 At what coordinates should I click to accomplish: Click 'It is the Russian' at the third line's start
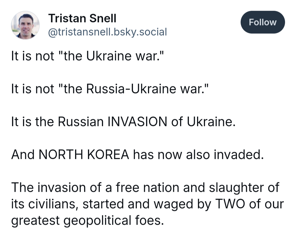57,122
